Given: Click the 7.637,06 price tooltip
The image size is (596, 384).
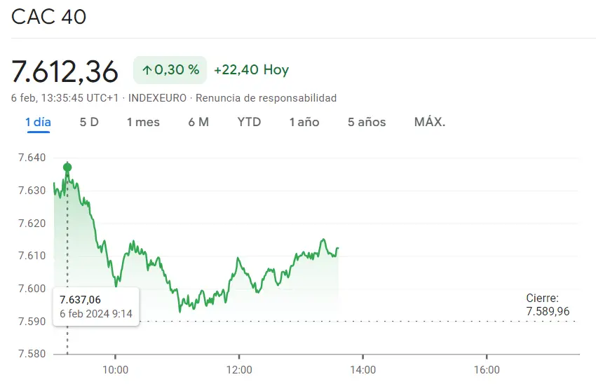Looking at the screenshot, I should 96,306.
